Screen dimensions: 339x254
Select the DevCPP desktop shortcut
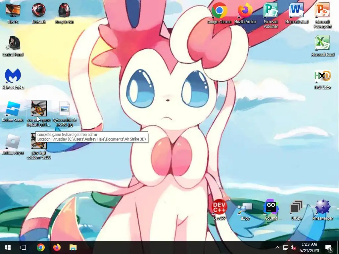click(x=219, y=210)
